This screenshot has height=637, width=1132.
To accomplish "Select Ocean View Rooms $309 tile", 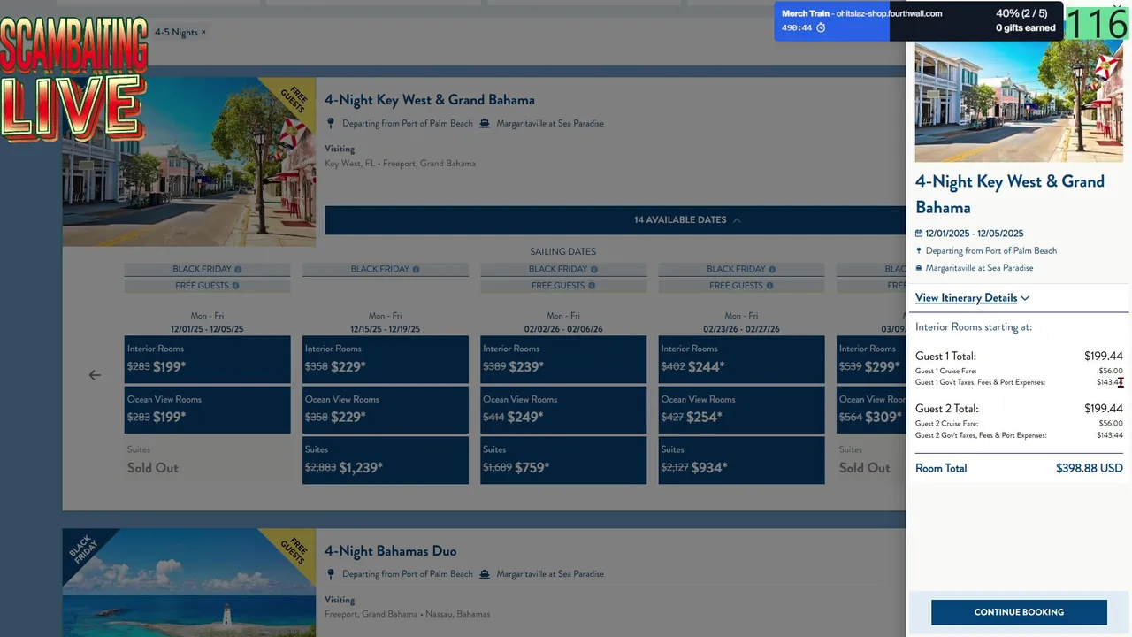I will coord(871,410).
